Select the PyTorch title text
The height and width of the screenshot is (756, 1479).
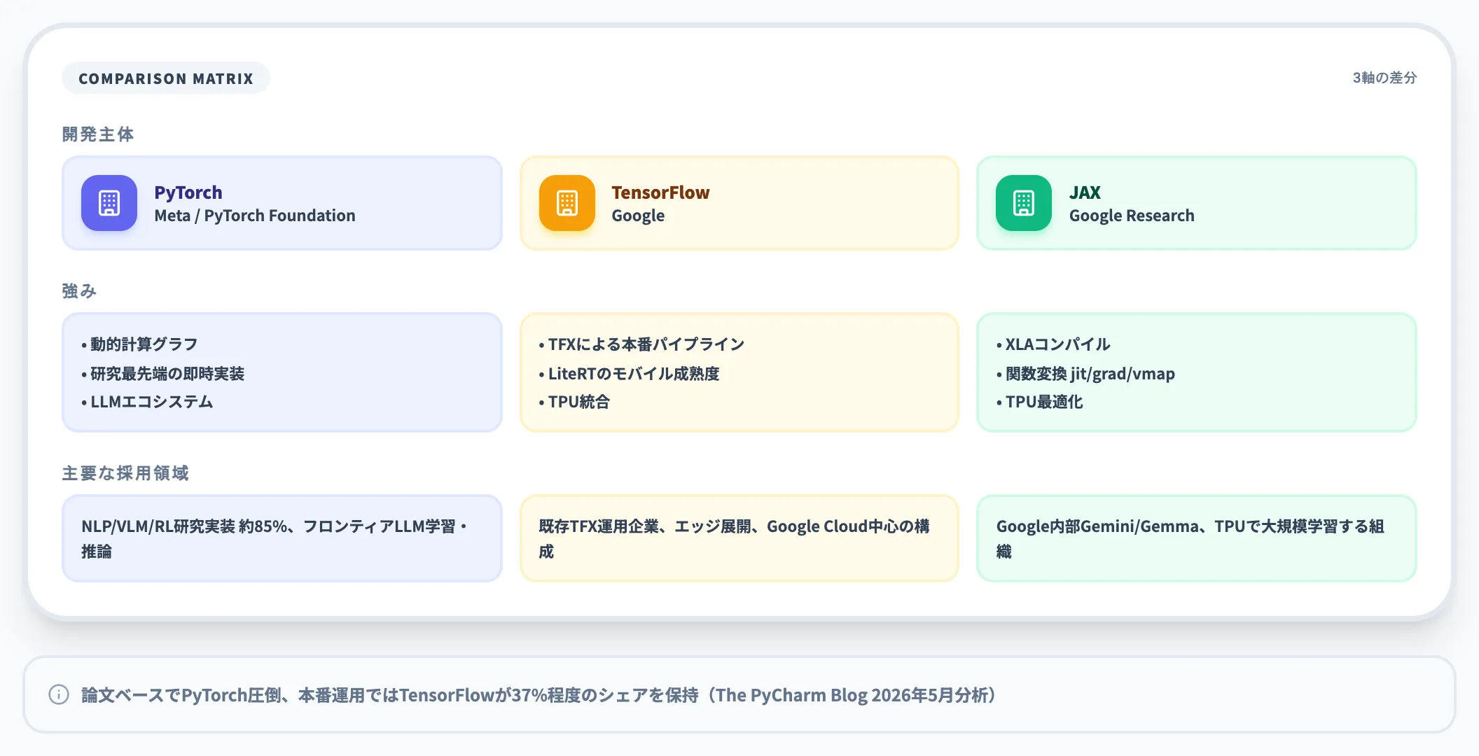[188, 192]
